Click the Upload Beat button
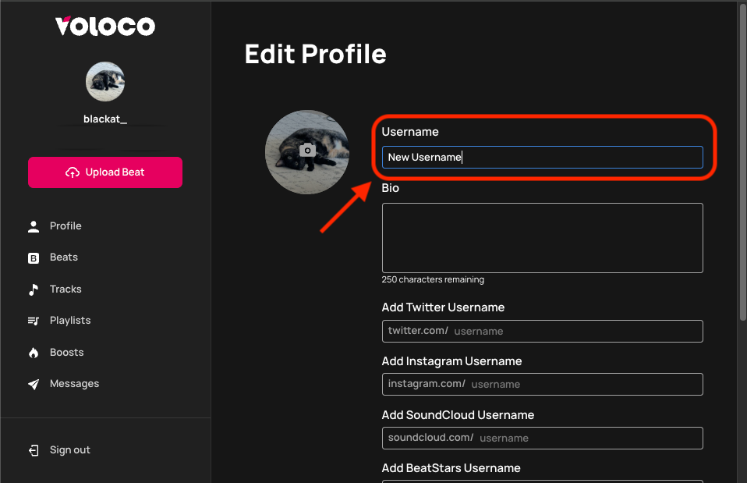Viewport: 747px width, 483px height. point(105,172)
